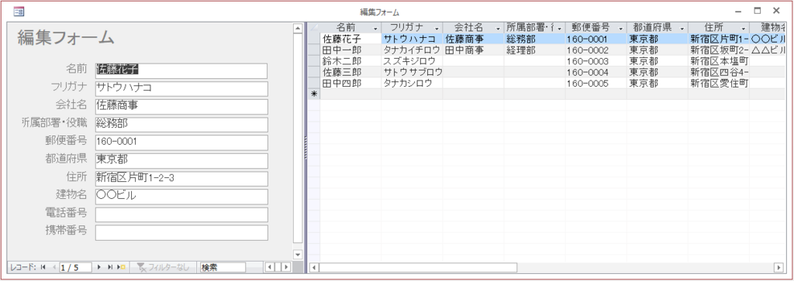Open the フリガナ column filter dropdown
Image resolution: width=794 pixels, height=281 pixels.
tap(437, 28)
